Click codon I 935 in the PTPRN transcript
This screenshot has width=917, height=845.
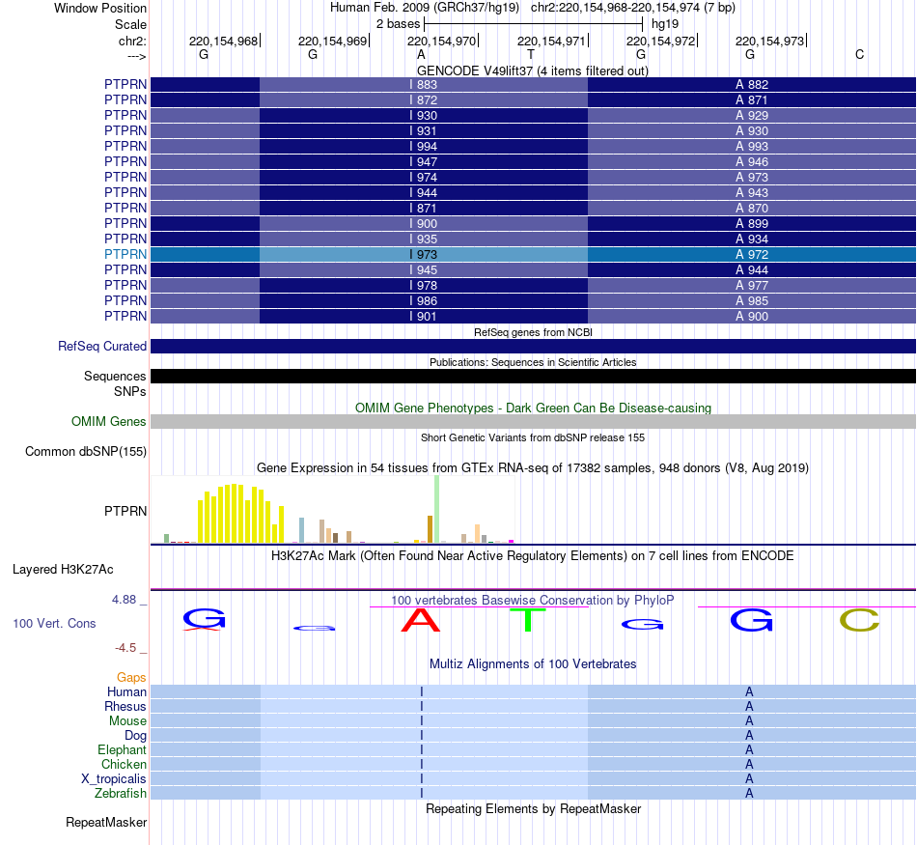424,239
